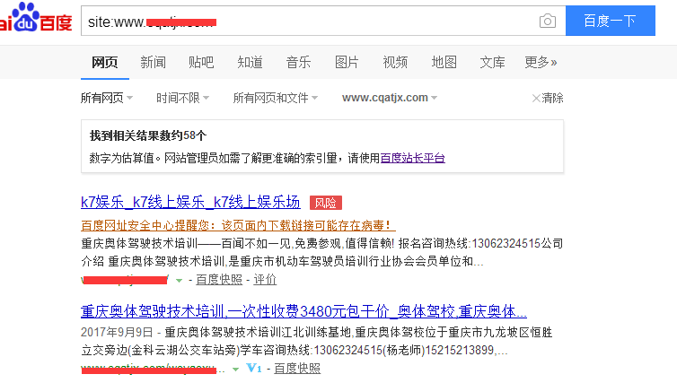Screen dimensions: 677x383
Task: Open camera image search
Action: [x=547, y=22]
